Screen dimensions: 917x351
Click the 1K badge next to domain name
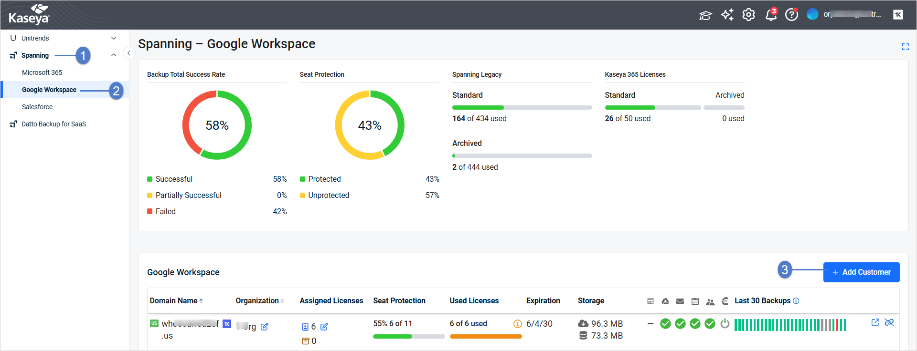tap(227, 324)
